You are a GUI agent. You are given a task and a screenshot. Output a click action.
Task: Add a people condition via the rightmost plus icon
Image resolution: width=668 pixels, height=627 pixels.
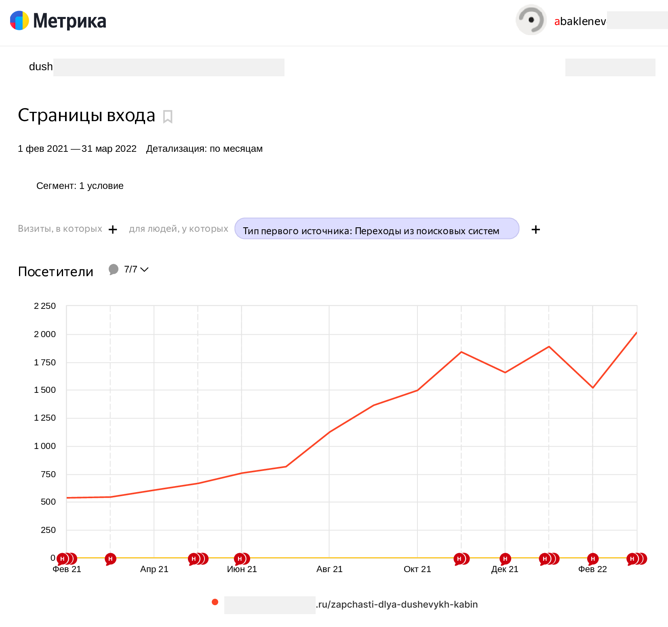pos(536,229)
